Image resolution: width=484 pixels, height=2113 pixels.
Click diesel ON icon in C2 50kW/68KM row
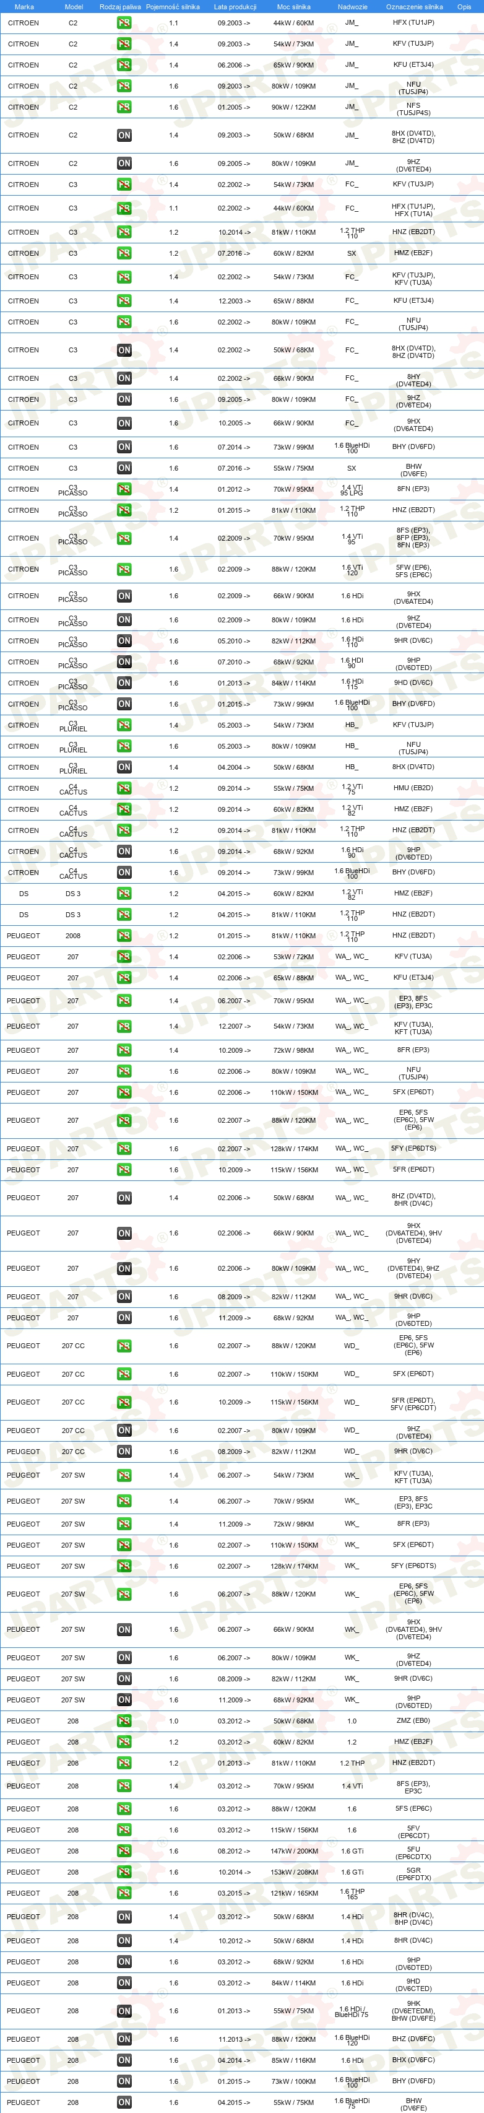click(124, 136)
